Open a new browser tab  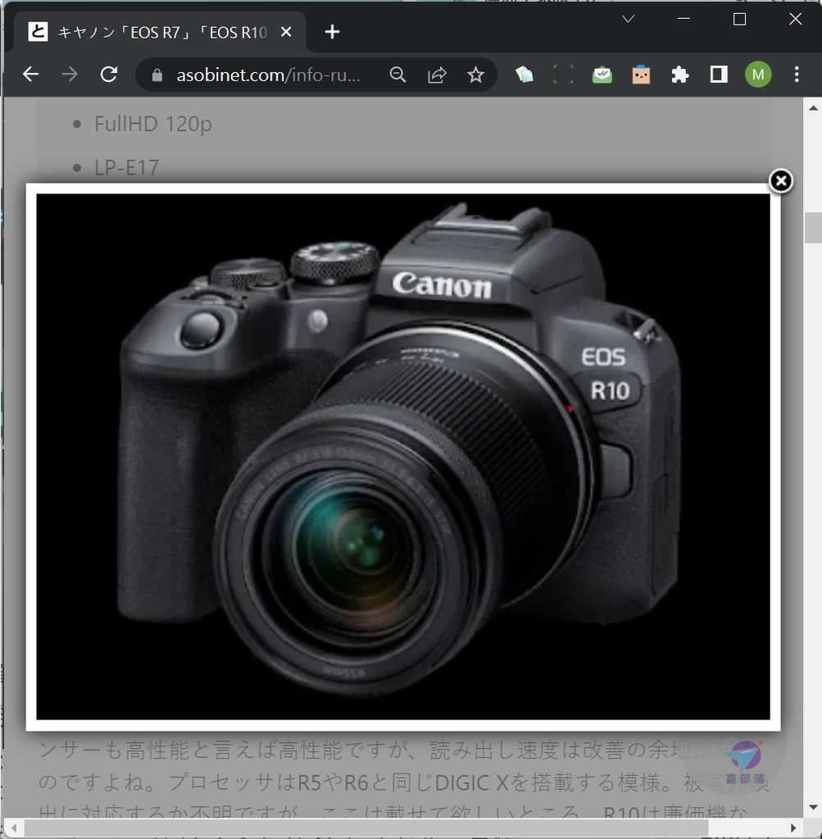click(332, 32)
